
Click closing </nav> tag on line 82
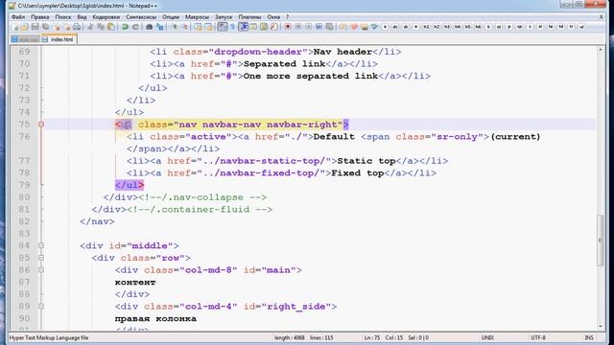[97, 221]
